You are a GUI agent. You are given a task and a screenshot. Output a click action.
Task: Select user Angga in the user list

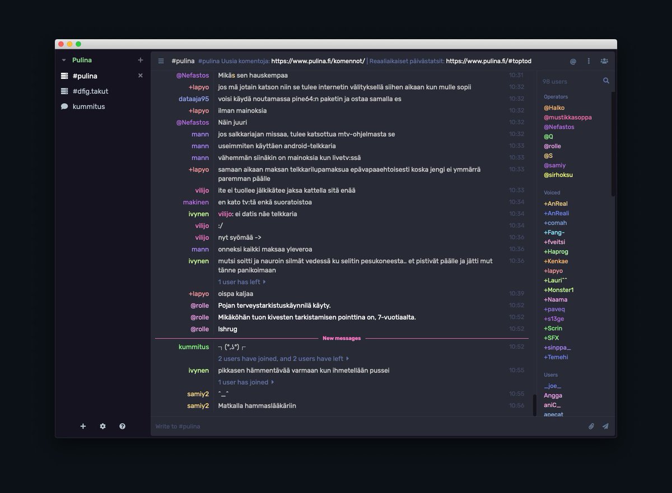pos(553,396)
